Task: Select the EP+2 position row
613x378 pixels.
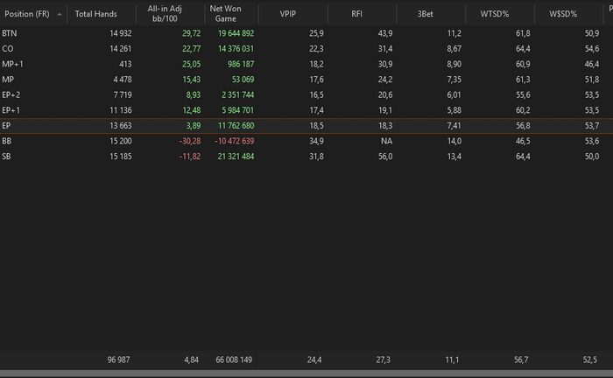Action: click(x=306, y=94)
